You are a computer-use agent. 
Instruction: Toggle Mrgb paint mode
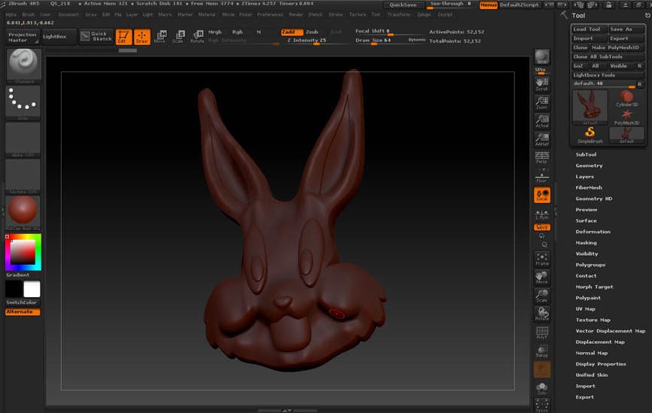(x=215, y=32)
